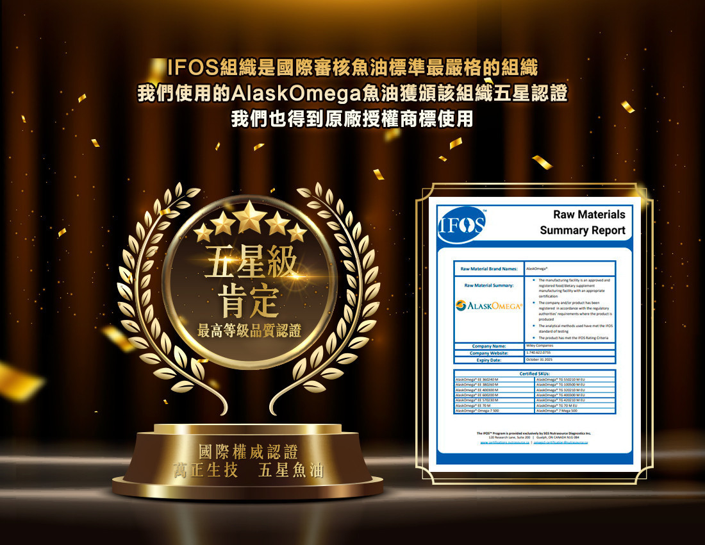The image size is (705, 545).
Task: Click the '1.740.622.0755' value
Action: tap(538, 353)
